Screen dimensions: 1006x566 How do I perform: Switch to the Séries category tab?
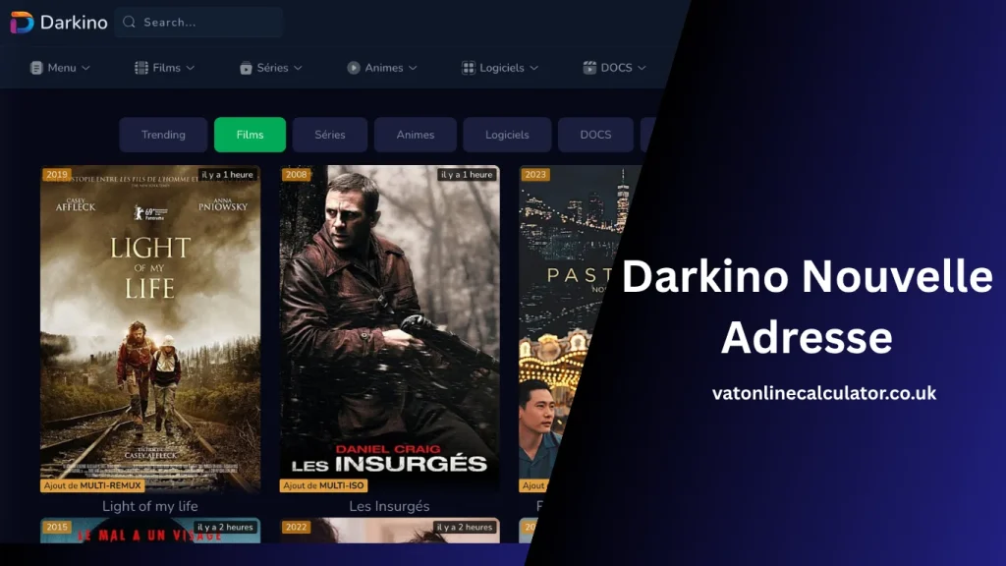330,135
